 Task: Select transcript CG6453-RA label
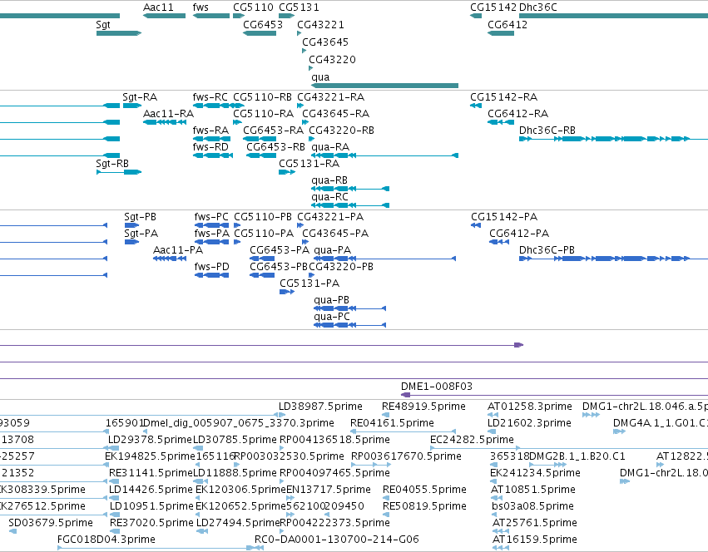click(x=273, y=131)
